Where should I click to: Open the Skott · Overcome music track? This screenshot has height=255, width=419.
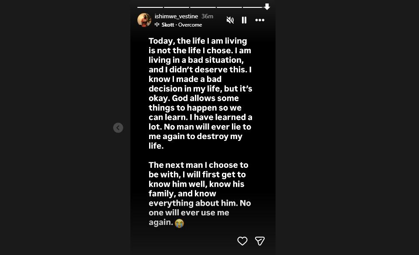tap(182, 25)
